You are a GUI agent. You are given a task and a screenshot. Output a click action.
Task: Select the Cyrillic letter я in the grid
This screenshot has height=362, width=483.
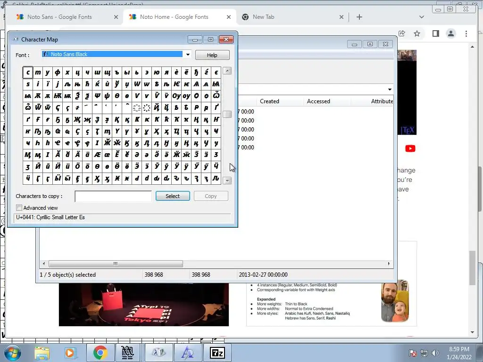click(167, 72)
